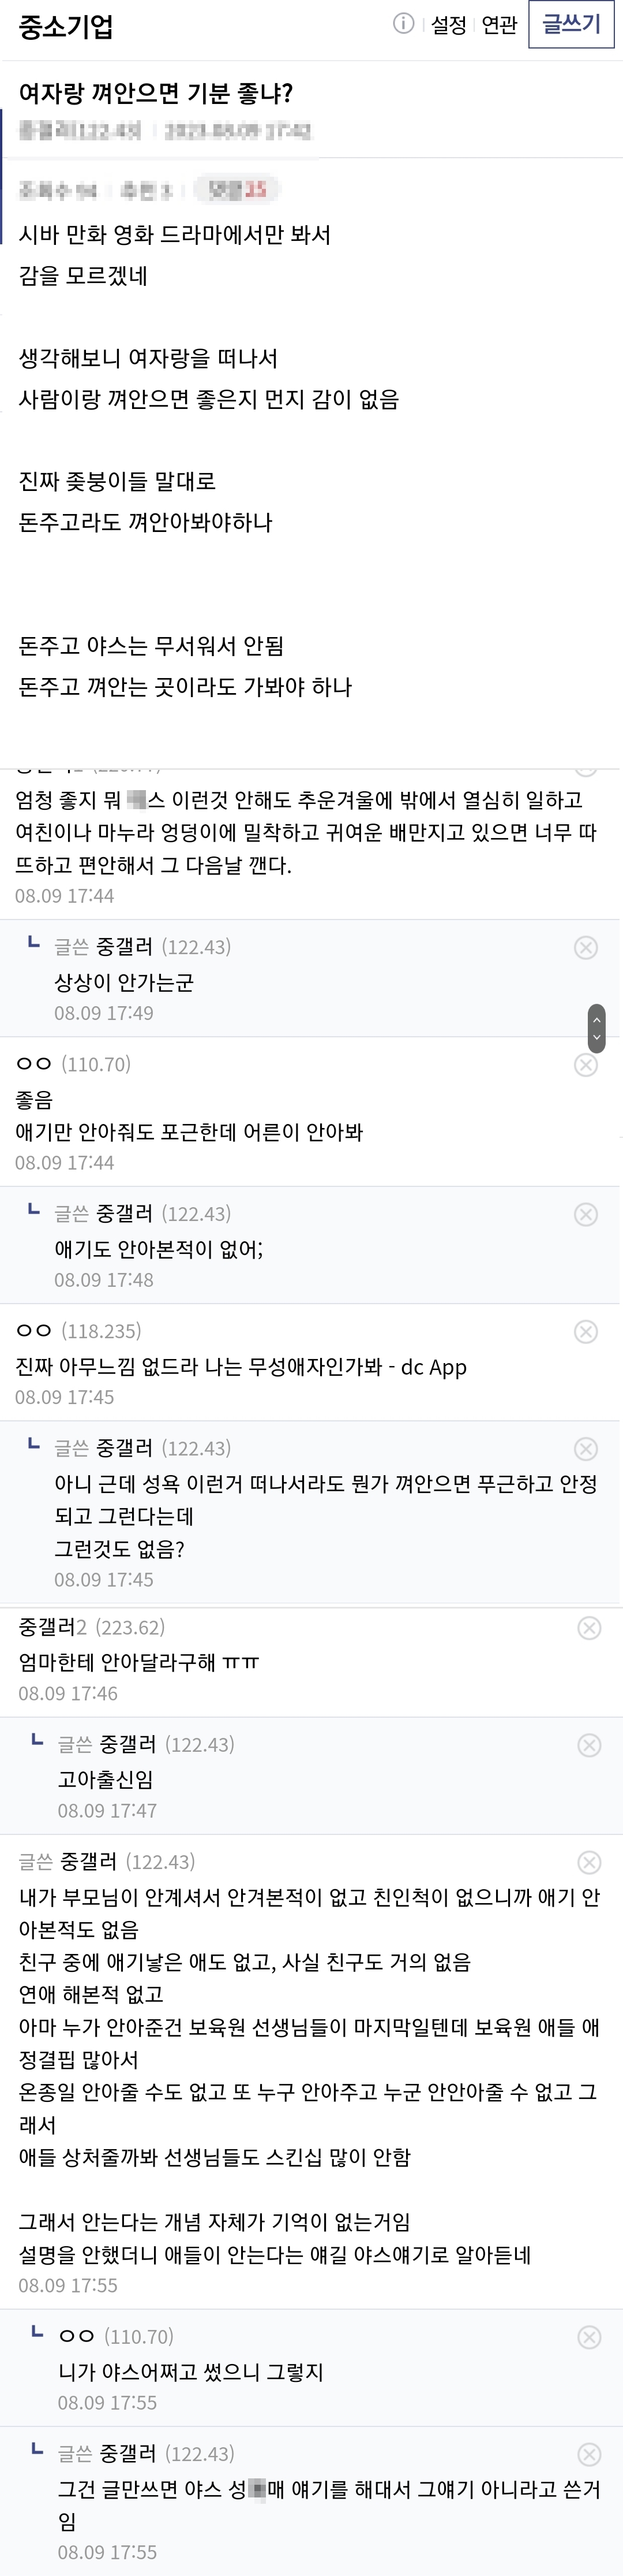Delete the last '그건 글만쓰면' reply with X
This screenshot has width=623, height=2576.
click(x=589, y=2454)
